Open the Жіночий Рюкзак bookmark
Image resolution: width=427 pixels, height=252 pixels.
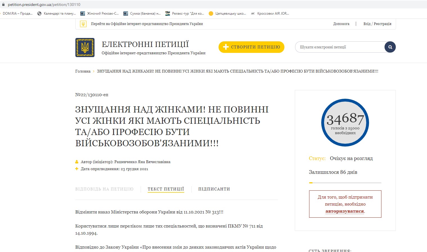(x=100, y=13)
